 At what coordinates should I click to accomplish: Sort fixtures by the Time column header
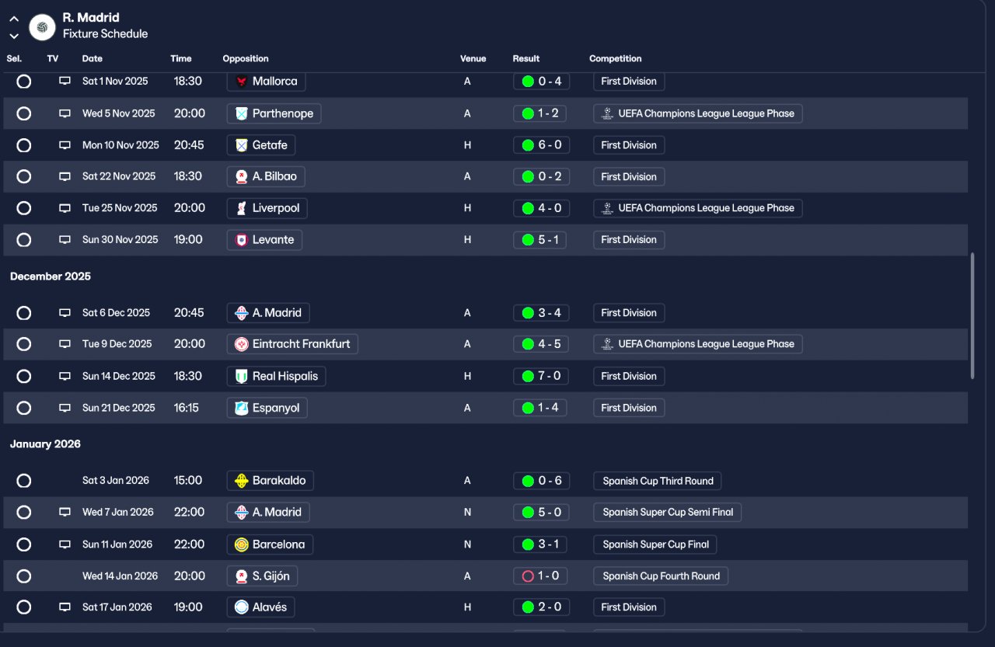(181, 59)
